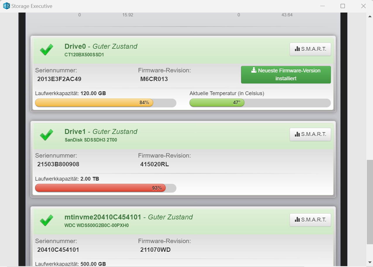Click Aktuelle Temperatur (in Celsius) label
Image resolution: width=373 pixels, height=267 pixels.
point(227,94)
